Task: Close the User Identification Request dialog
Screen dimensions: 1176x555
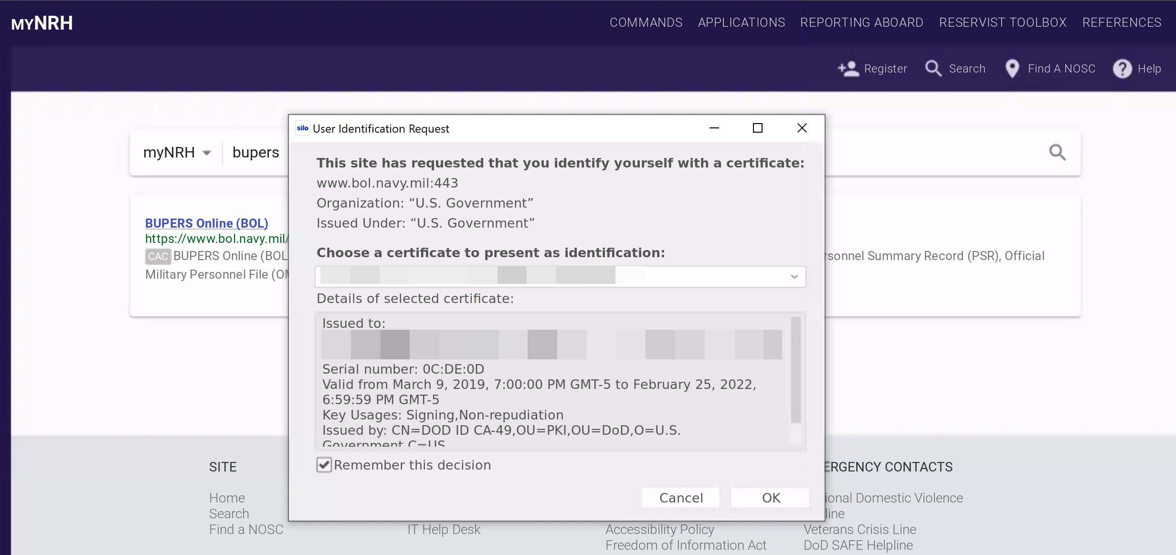Action: pos(802,128)
